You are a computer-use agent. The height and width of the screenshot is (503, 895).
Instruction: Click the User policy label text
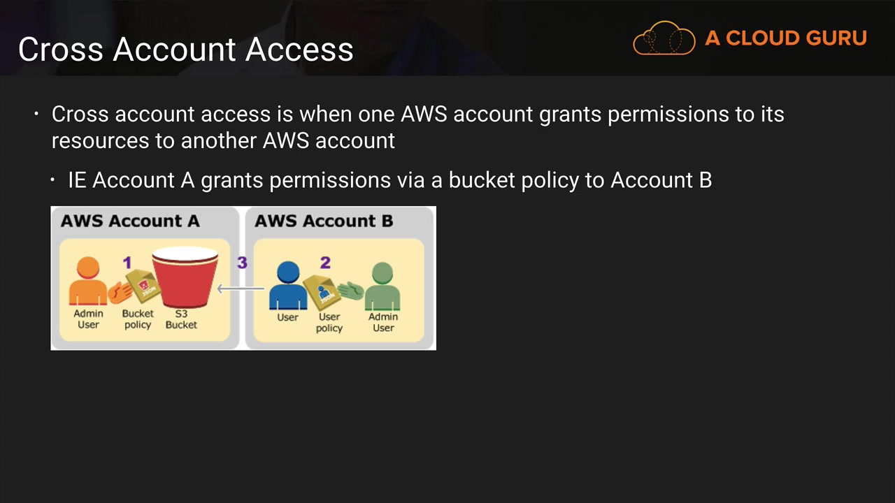[329, 322]
